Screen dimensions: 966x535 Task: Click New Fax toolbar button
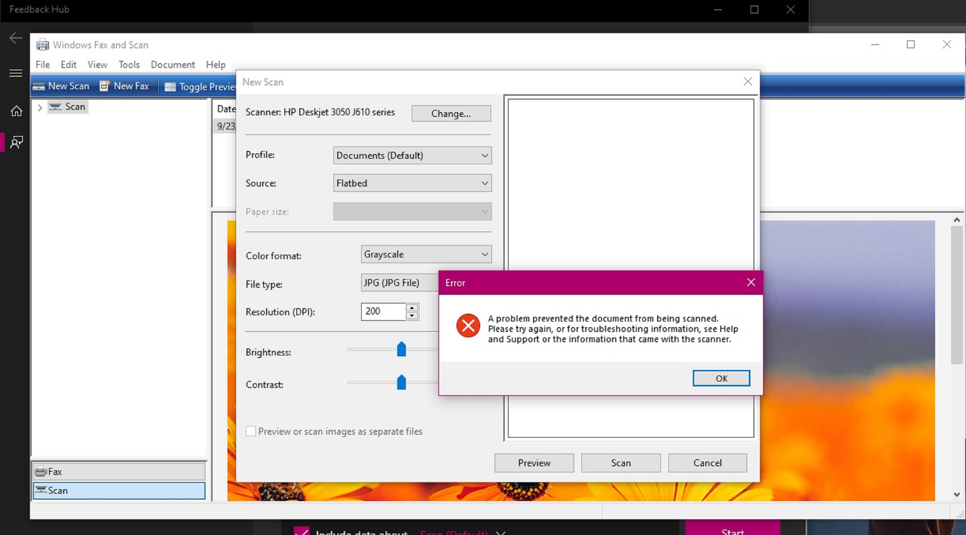(124, 86)
